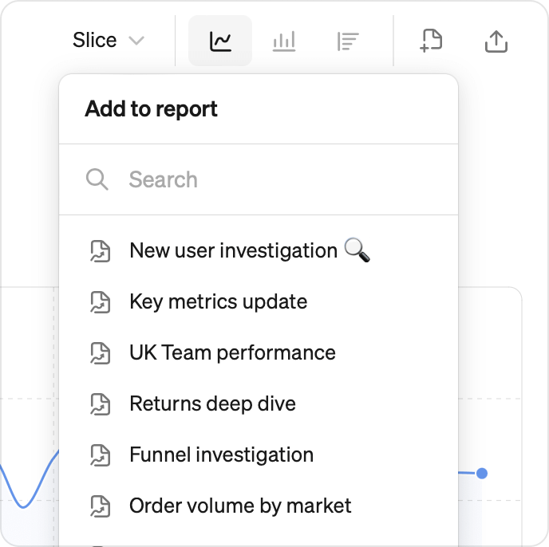549x547 pixels.
Task: Click report icon beside Key metrics update
Action: point(101,302)
